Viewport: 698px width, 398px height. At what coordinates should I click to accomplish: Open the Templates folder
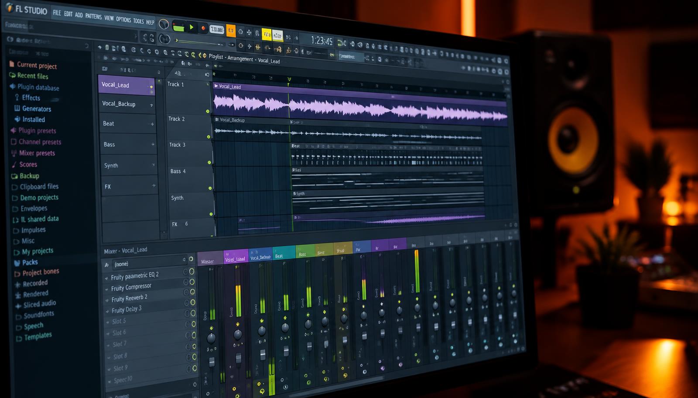coord(34,336)
